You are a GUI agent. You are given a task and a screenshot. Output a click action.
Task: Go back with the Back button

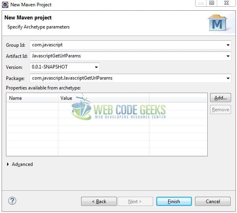(99, 202)
